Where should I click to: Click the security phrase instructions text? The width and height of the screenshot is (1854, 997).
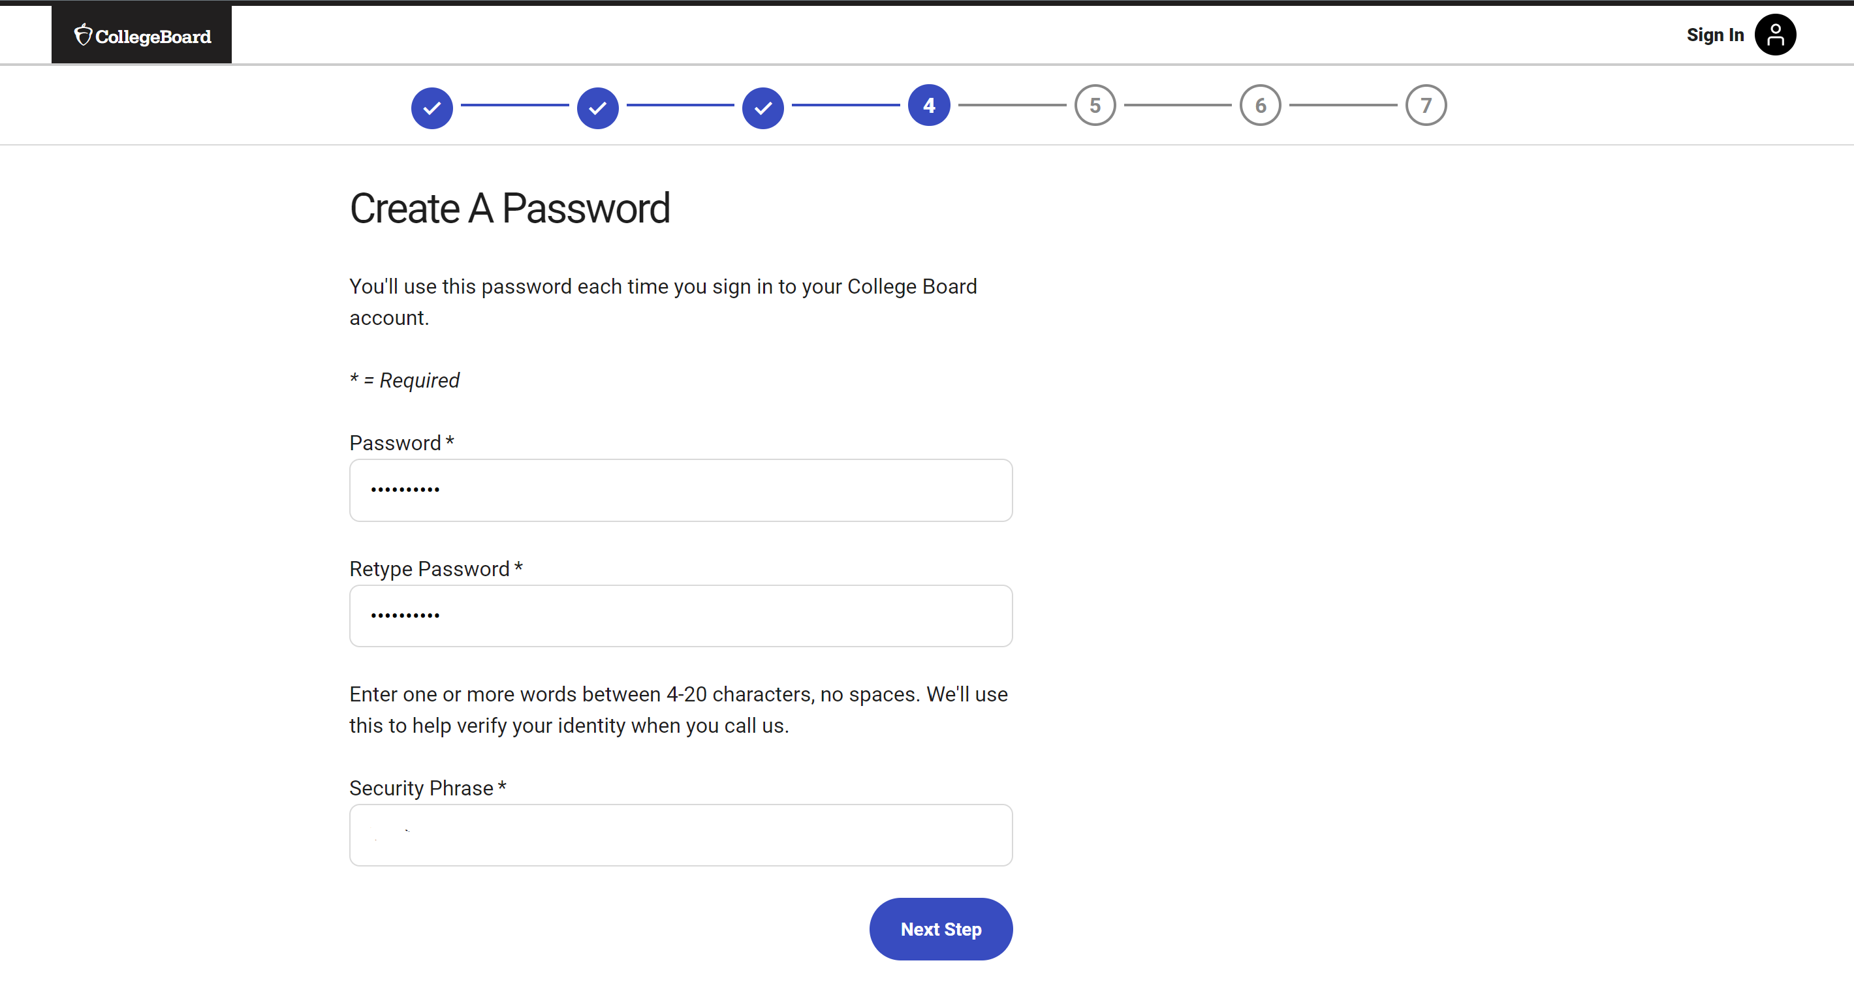pyautogui.click(x=679, y=710)
